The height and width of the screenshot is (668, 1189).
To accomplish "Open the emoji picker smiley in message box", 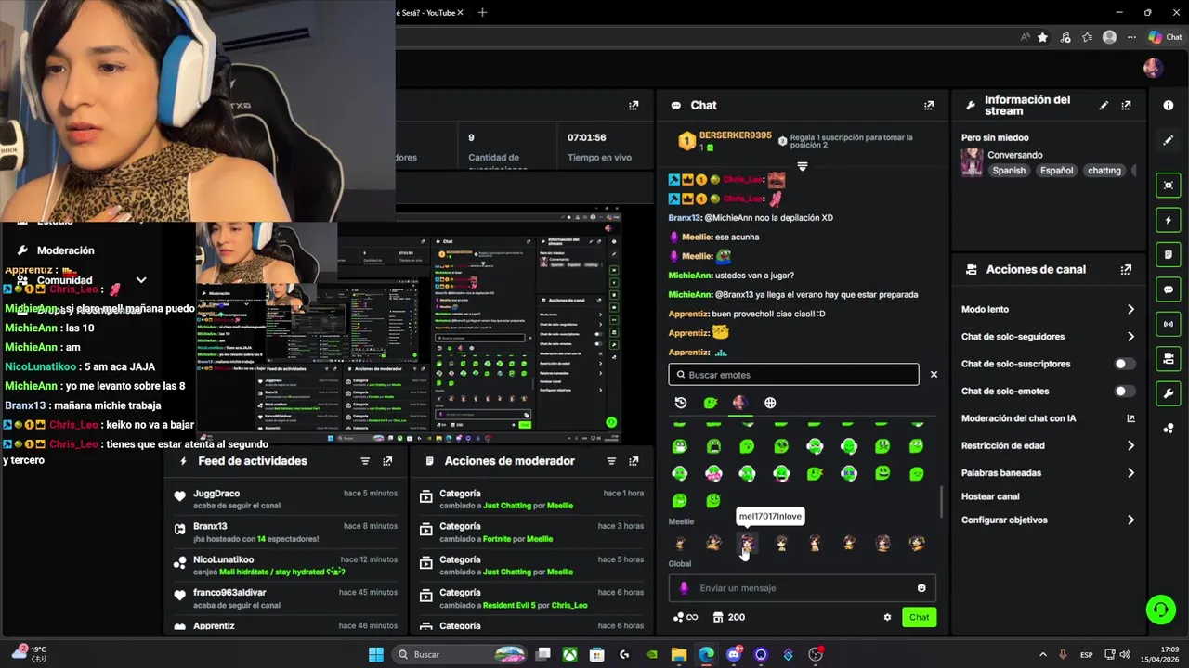I will pyautogui.click(x=921, y=588).
